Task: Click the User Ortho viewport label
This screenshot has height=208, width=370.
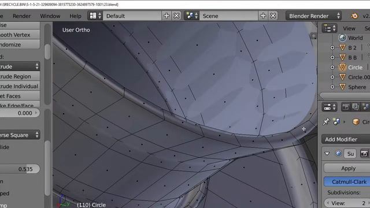Action: click(76, 30)
